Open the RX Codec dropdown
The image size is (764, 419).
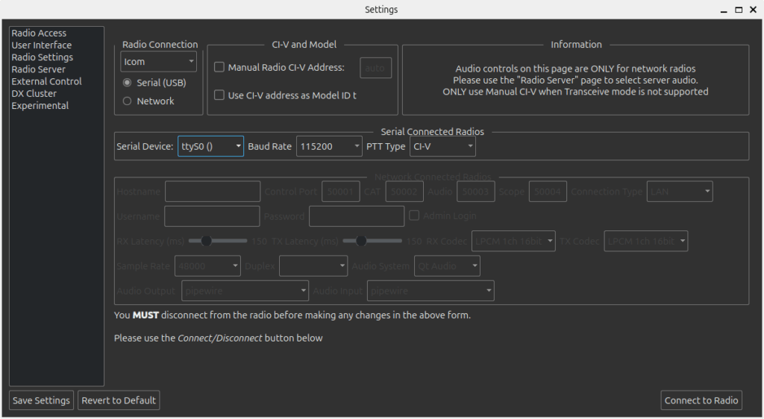point(513,241)
